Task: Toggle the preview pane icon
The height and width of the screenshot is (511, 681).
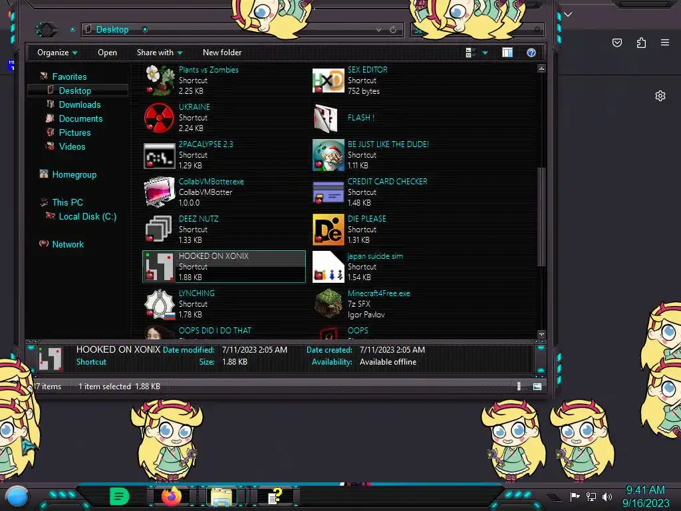Action: [507, 53]
